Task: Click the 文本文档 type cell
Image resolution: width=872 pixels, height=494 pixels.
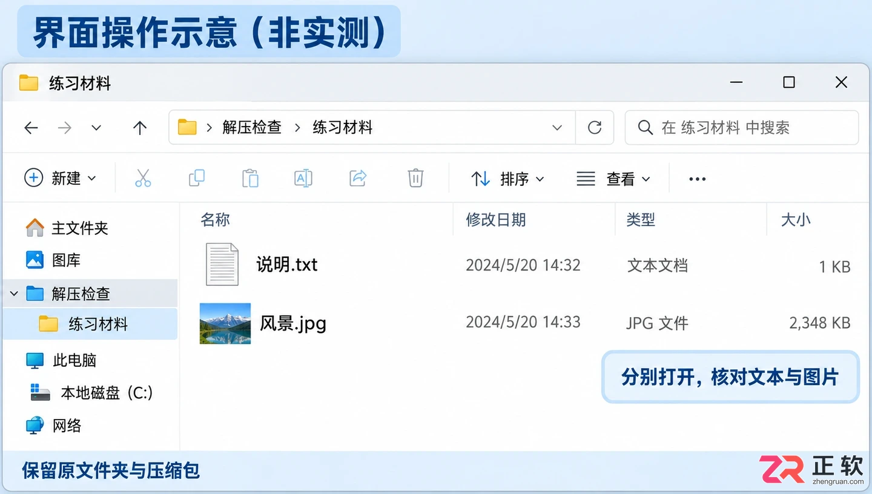Action: point(658,266)
